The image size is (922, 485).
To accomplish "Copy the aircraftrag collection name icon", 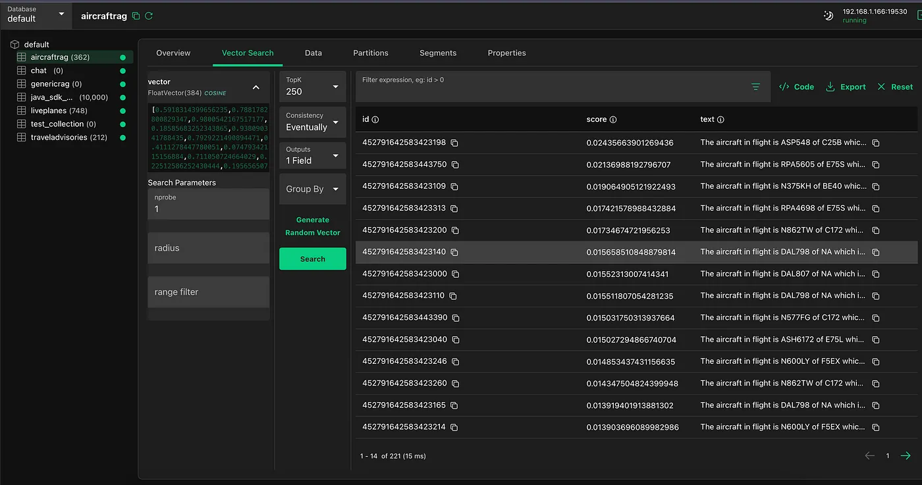I will coord(136,16).
